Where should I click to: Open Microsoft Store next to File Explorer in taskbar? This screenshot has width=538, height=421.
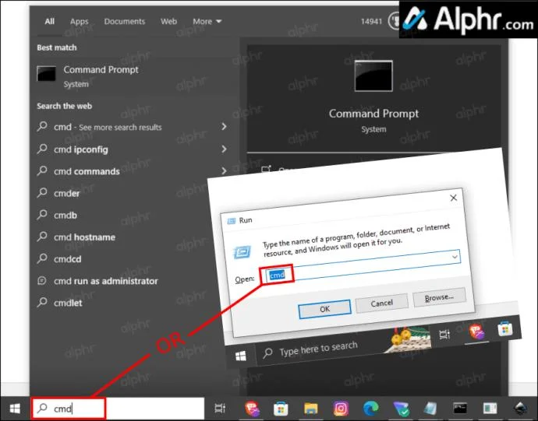pyautogui.click(x=281, y=409)
